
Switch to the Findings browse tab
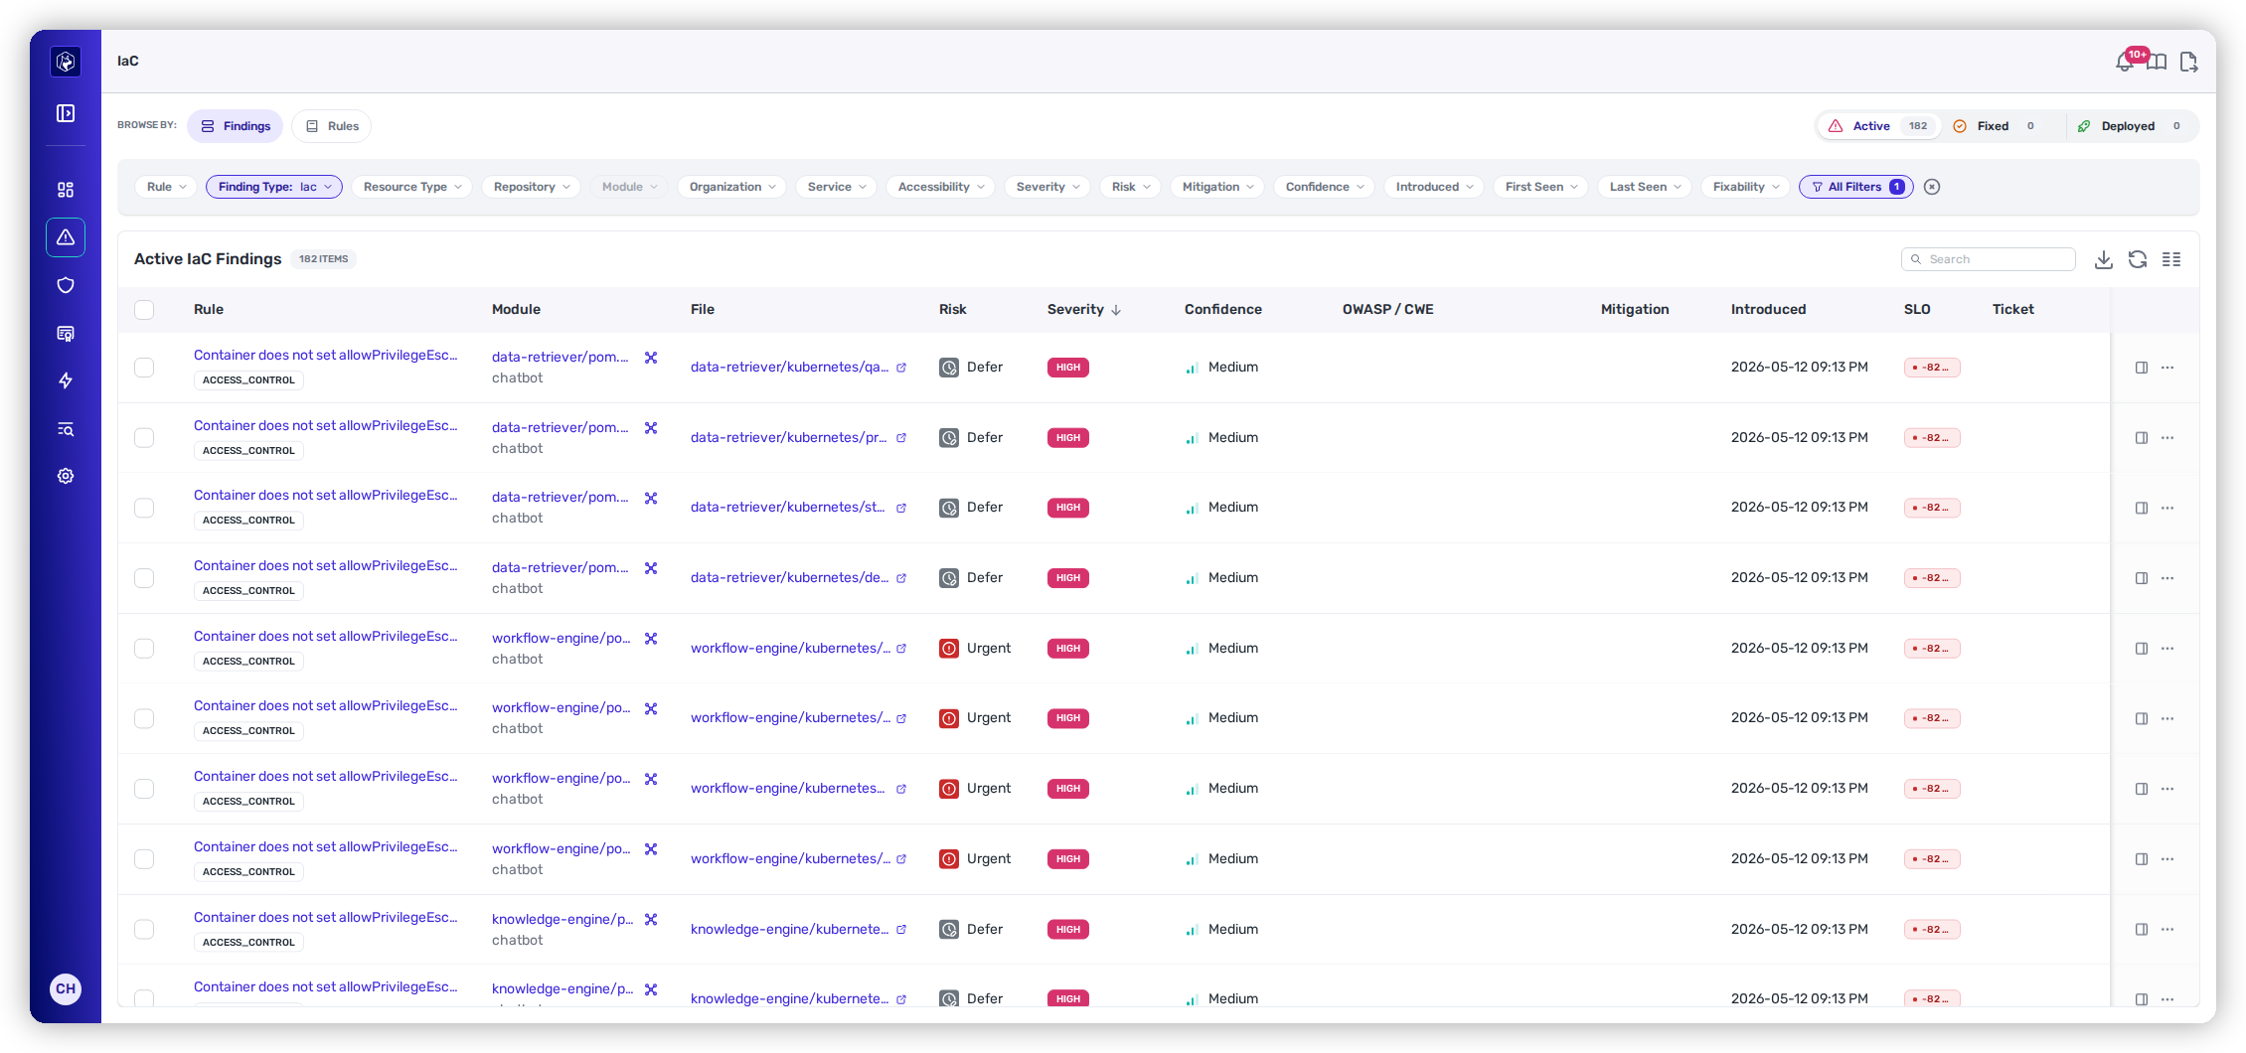(x=236, y=126)
